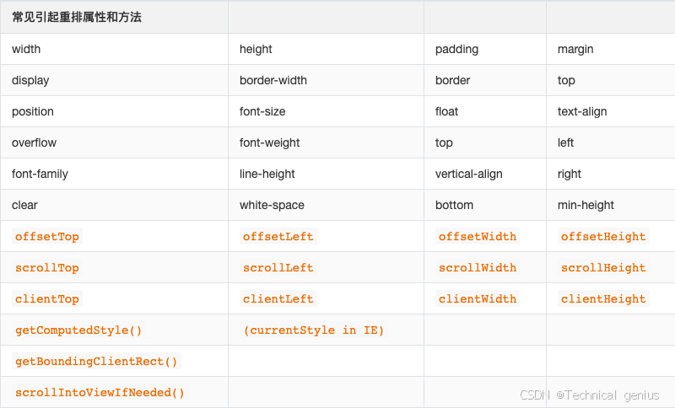Select the 'text-align' cell
Image resolution: width=675 pixels, height=408 pixels.
point(582,111)
